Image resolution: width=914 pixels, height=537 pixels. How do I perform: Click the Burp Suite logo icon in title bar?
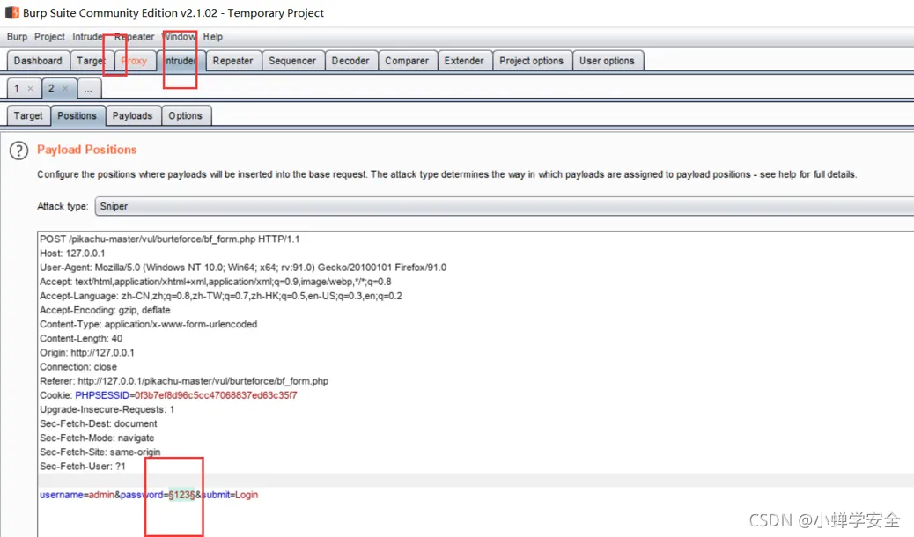[12, 12]
